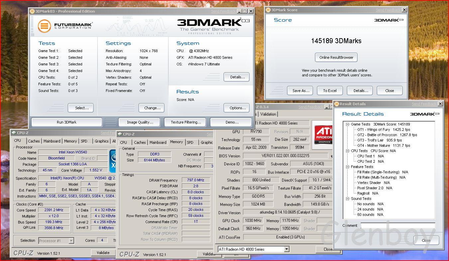Screen dimensions: 449x261
Task: Collapse the Sound Tests tree node
Action: (348, 199)
